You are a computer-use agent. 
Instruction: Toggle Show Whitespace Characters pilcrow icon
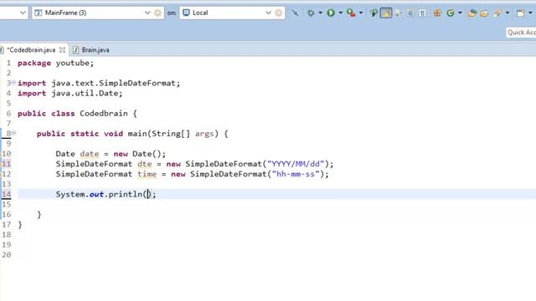422,13
